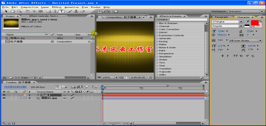Screen dimensions: 266x126
Task: Switch to the Paragraph tab
Action: pos(221,17)
